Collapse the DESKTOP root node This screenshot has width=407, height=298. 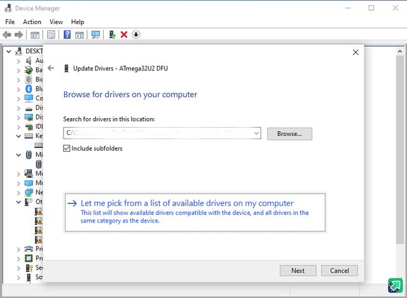point(8,51)
